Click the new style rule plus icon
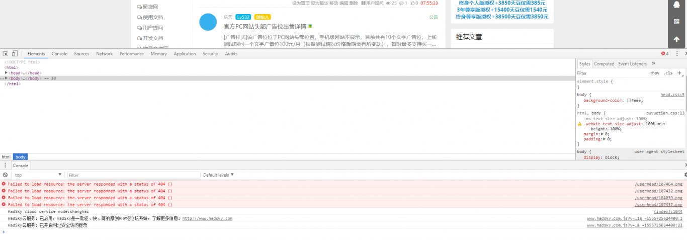Screen dimensions: 687x240 (x=679, y=73)
